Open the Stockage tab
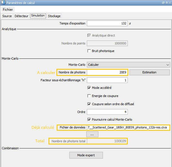The image size is (172, 167). [x=54, y=16]
